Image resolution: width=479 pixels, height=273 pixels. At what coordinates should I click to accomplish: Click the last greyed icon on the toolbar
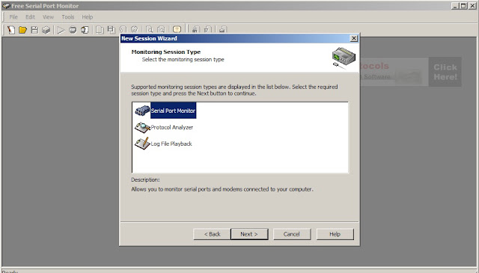[223, 29]
